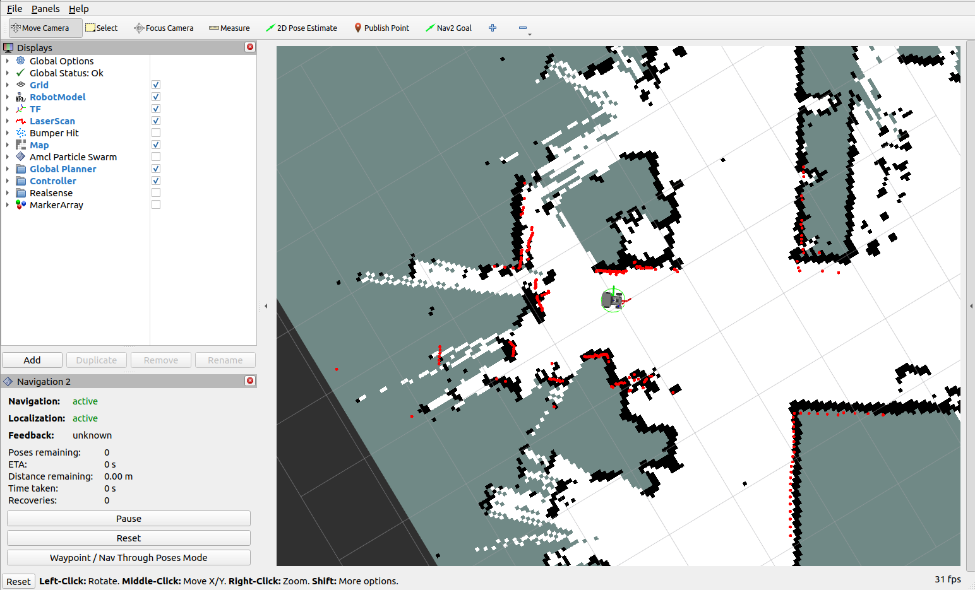This screenshot has height=590, width=975.
Task: Expand the Global Options tree item
Action: click(x=8, y=61)
